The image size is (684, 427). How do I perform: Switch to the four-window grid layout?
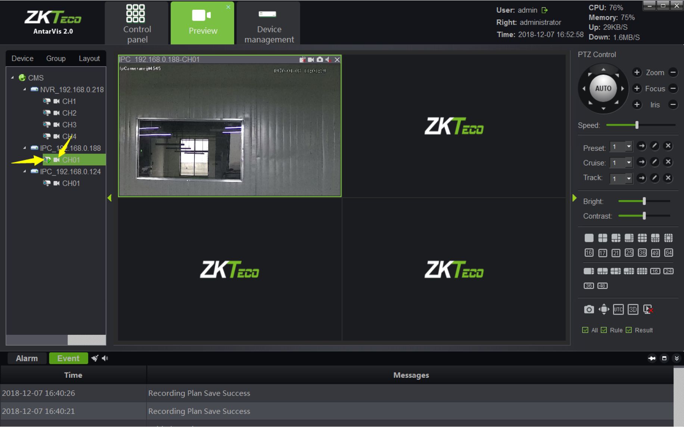(x=602, y=238)
